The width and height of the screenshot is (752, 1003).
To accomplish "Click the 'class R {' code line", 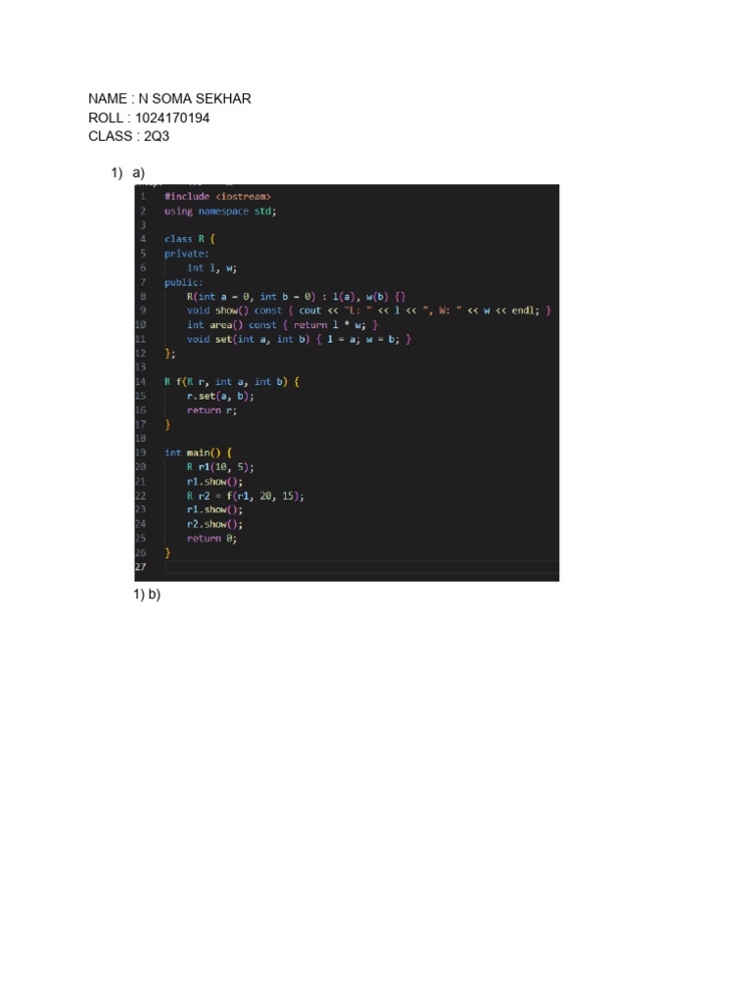I will [x=189, y=239].
